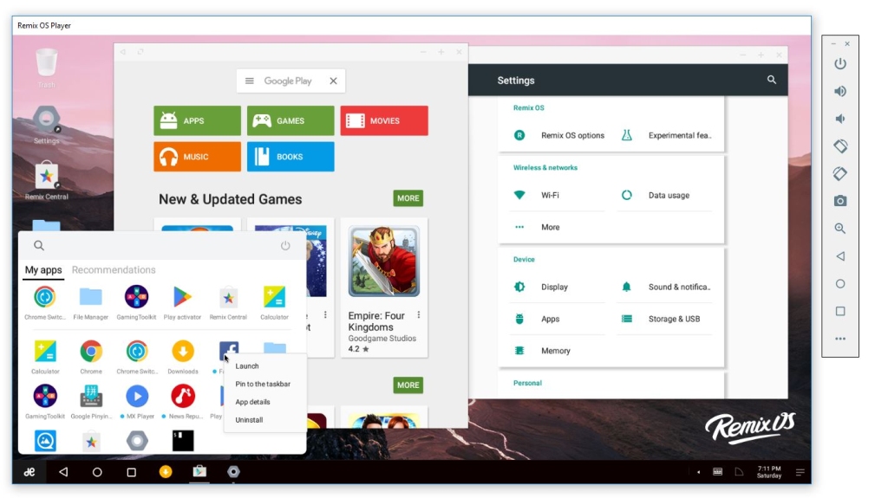This screenshot has height=498, width=888.
Task: Click MORE next to New & Updated Games
Action: click(408, 198)
